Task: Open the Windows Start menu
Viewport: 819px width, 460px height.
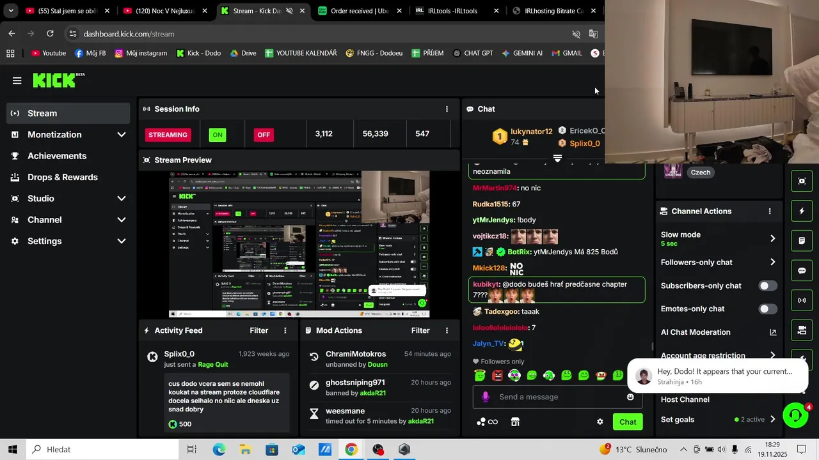Action: tap(13, 449)
